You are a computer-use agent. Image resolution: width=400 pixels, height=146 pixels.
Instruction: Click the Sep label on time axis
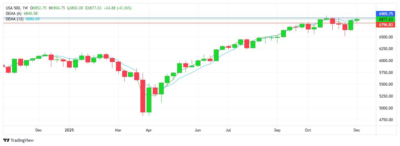click(277, 130)
